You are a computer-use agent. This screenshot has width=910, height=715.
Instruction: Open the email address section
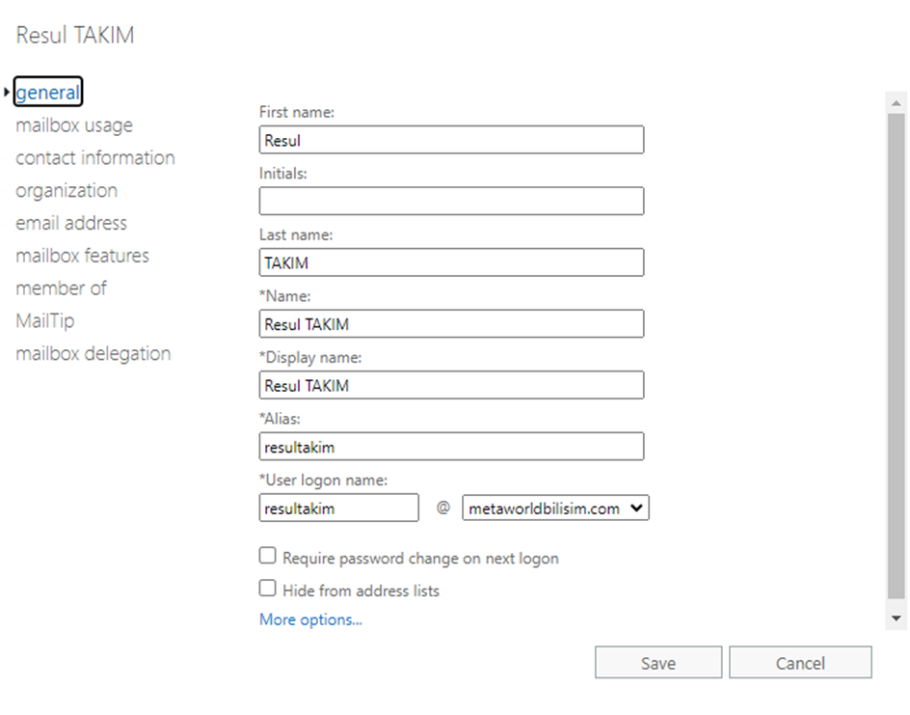[x=71, y=223]
